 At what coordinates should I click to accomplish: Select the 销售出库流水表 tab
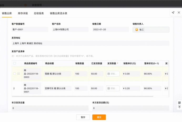pos(58,13)
